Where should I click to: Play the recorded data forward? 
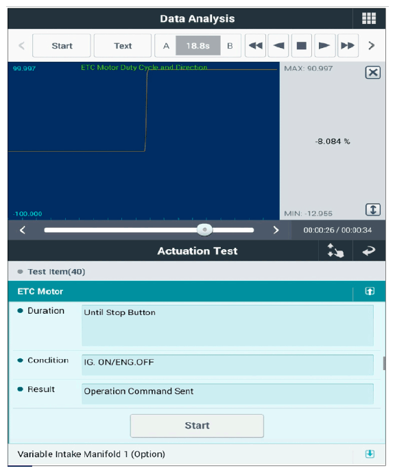coord(325,45)
